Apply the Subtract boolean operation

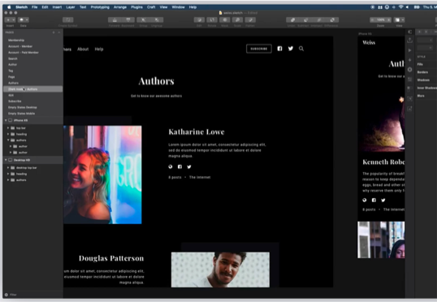(305, 19)
